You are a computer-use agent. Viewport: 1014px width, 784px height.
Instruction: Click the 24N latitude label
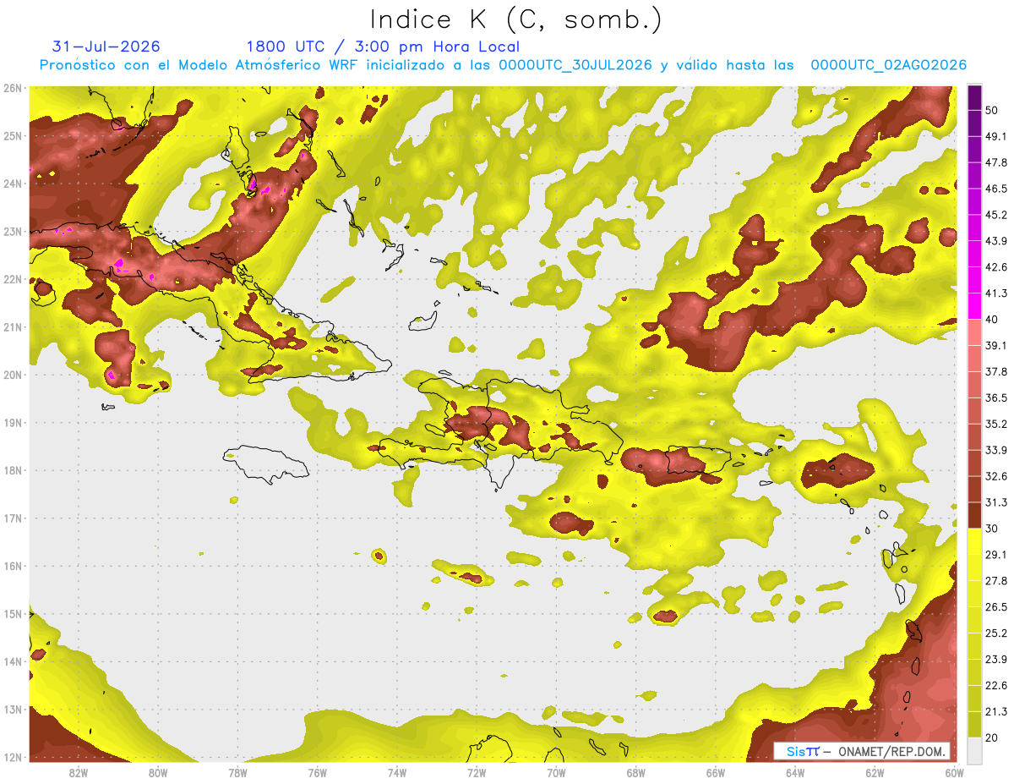pos(12,184)
